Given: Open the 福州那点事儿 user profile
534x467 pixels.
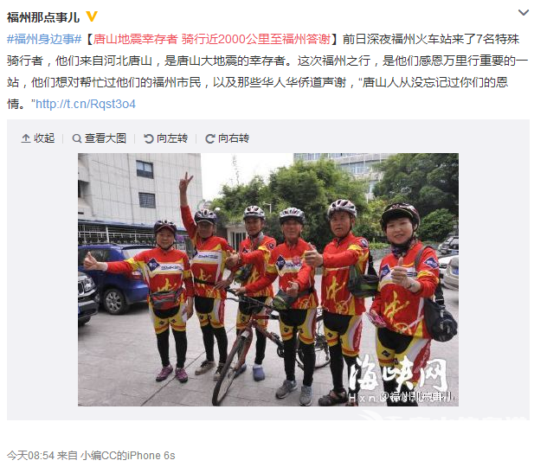Looking at the screenshot, I should click(43, 17).
